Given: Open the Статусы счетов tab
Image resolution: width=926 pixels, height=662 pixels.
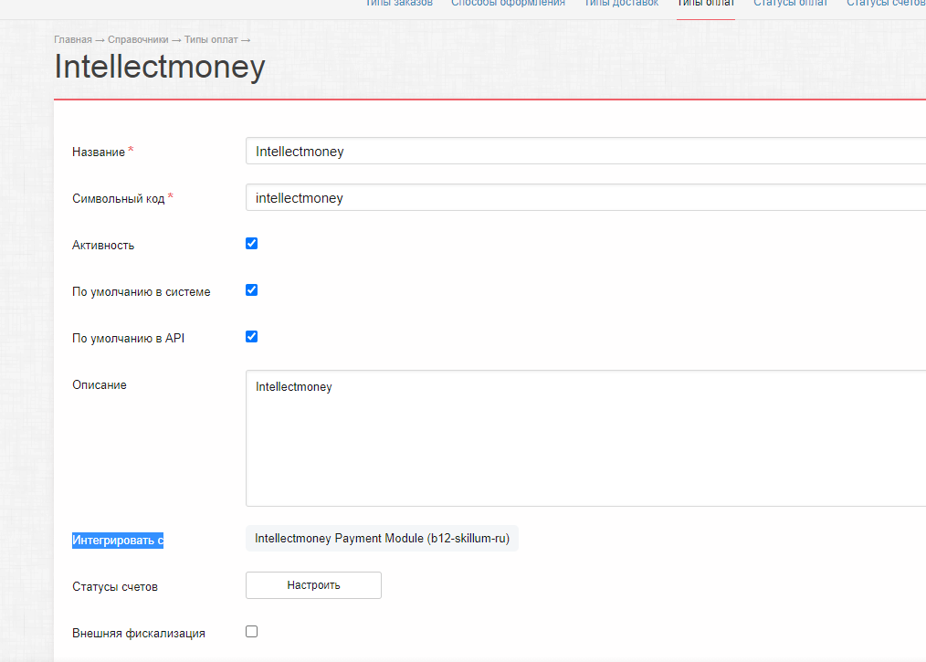Looking at the screenshot, I should 885,4.
